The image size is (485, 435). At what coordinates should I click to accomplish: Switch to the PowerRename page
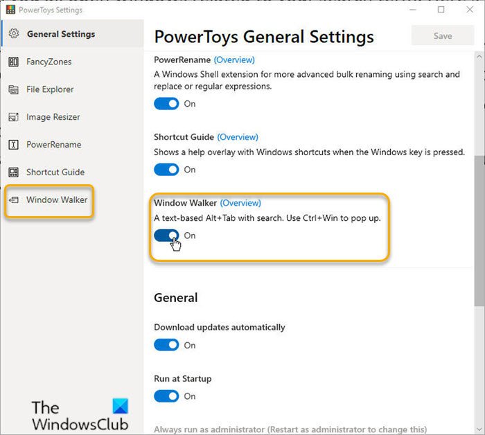[x=73, y=144]
